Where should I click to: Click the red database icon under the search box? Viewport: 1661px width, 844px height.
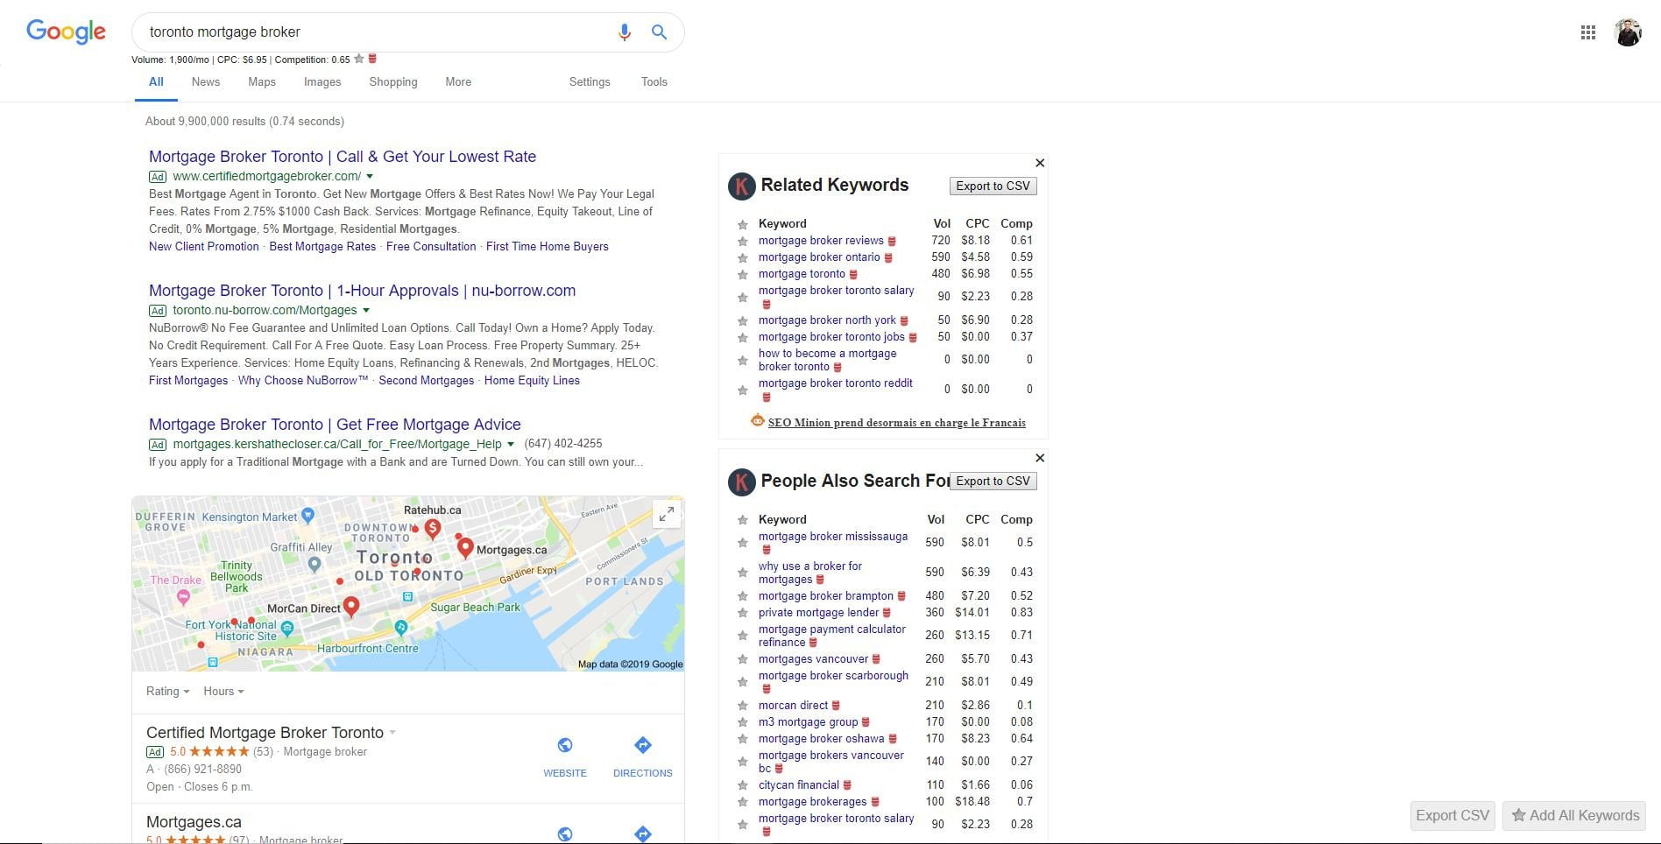(372, 59)
